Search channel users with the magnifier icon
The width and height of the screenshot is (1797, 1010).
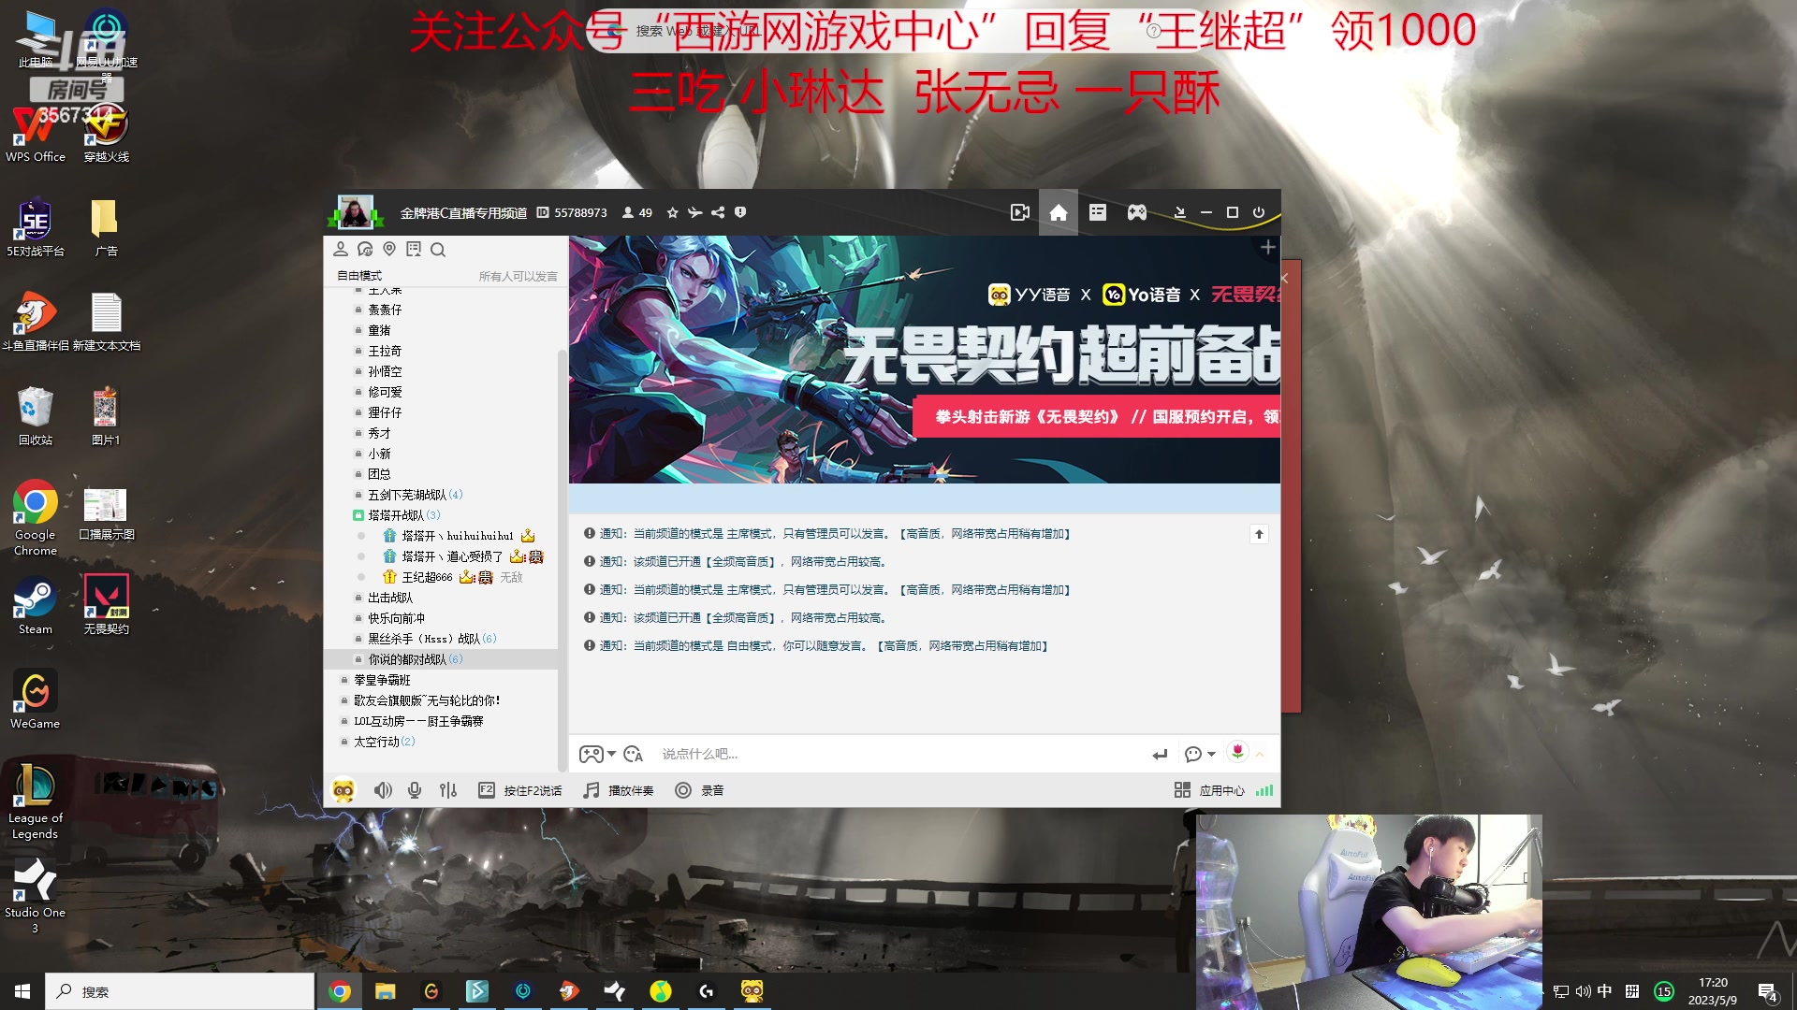click(x=438, y=250)
